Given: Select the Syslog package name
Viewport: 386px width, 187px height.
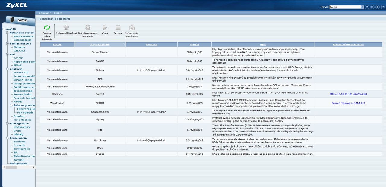Looking at the screenshot, I should coord(100,119).
